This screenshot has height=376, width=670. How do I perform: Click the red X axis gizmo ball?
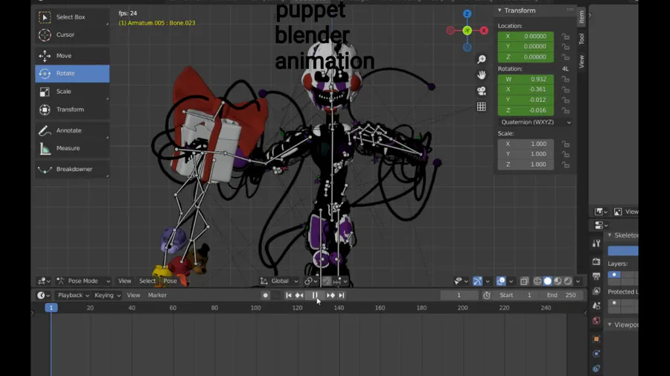(484, 31)
